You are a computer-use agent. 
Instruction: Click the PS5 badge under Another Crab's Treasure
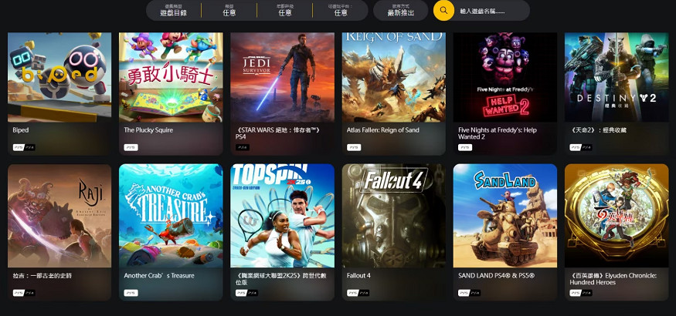131,293
